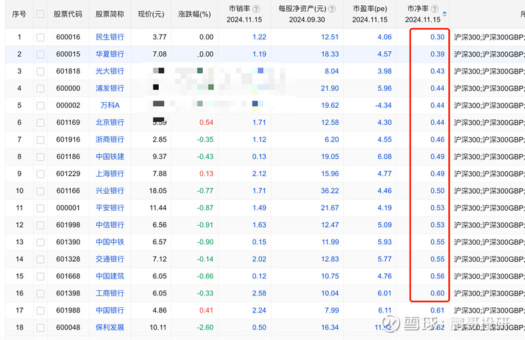The width and height of the screenshot is (525, 340).
Task: Check the box for row 中国银行
Action: click(40, 310)
